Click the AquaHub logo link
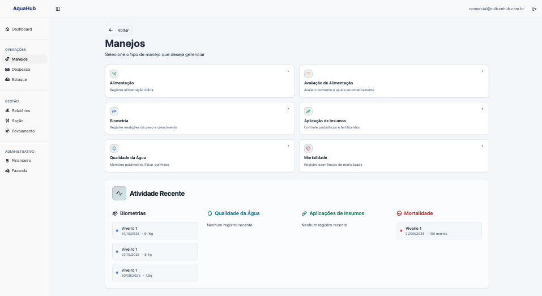542x296 pixels. (x=24, y=8)
